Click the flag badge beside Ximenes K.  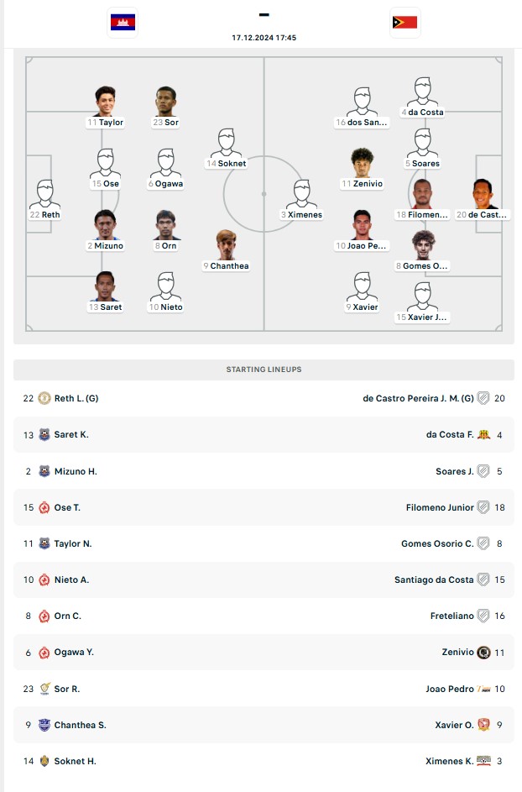click(483, 761)
